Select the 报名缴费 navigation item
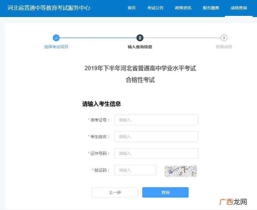257x210 pixels. pyautogui.click(x=211, y=8)
